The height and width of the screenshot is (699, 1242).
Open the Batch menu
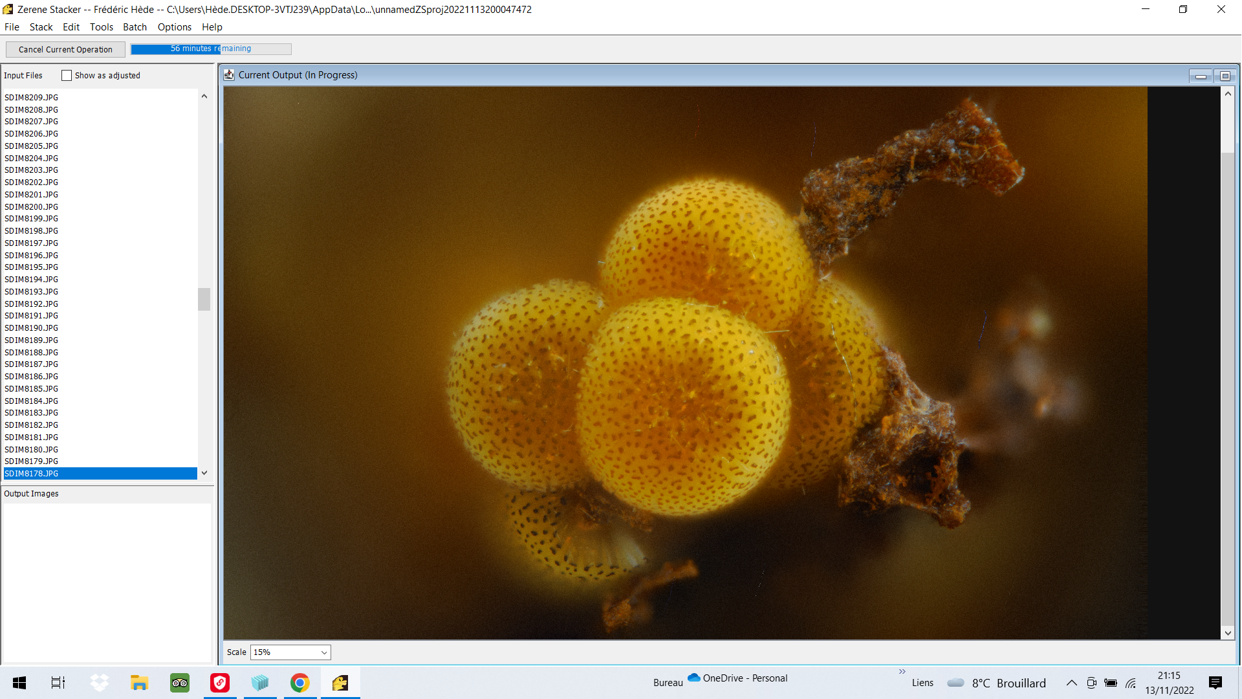[135, 27]
